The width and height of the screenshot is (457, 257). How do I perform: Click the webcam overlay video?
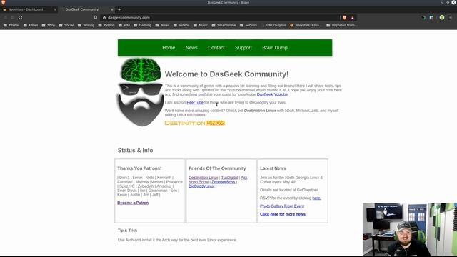point(410,230)
